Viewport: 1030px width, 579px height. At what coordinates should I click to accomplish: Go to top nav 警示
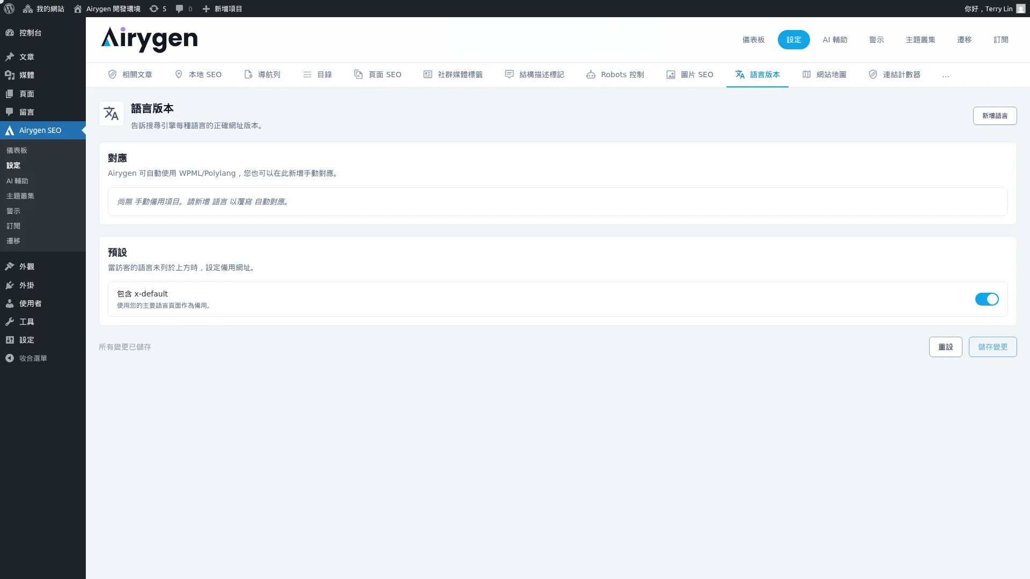[877, 40]
